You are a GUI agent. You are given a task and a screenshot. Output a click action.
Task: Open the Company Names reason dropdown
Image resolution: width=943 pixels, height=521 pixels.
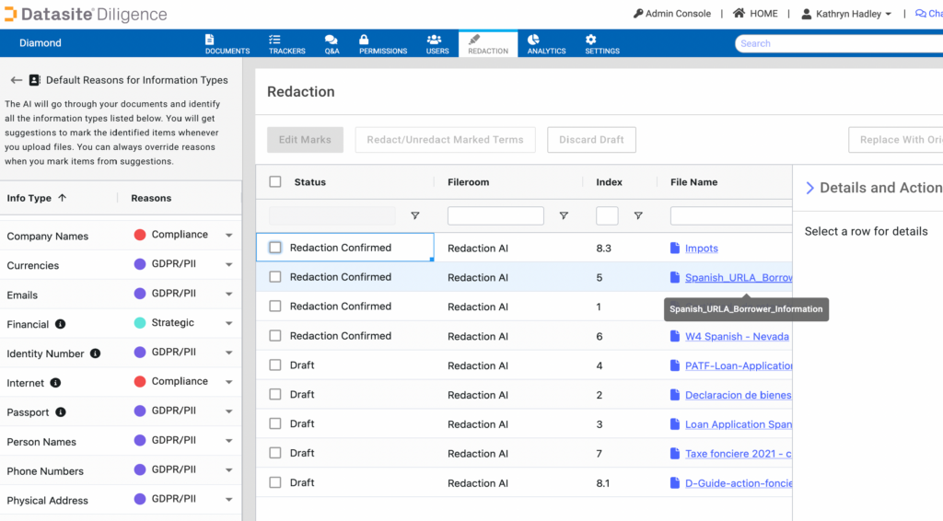coord(229,236)
